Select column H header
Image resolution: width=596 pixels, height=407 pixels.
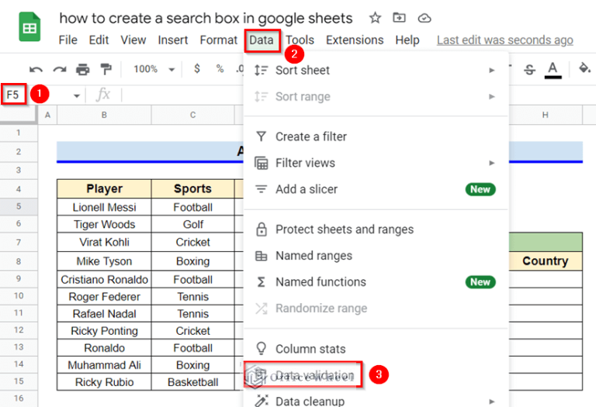(545, 115)
